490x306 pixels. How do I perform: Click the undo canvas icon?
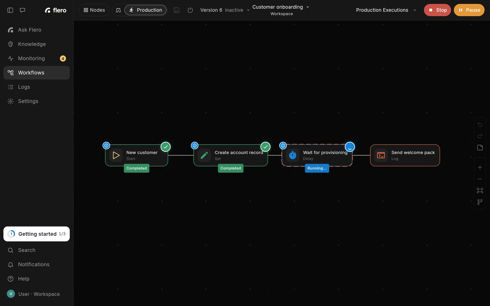tap(480, 124)
